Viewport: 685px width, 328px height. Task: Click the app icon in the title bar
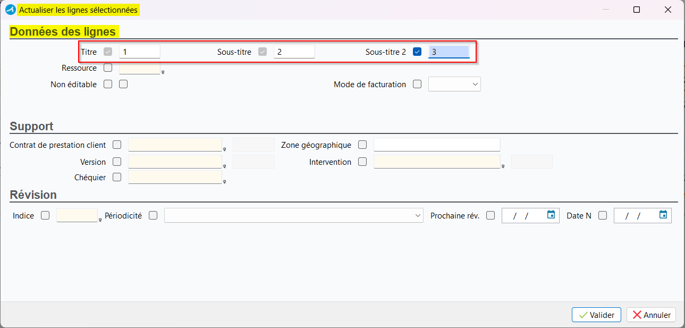10,10
